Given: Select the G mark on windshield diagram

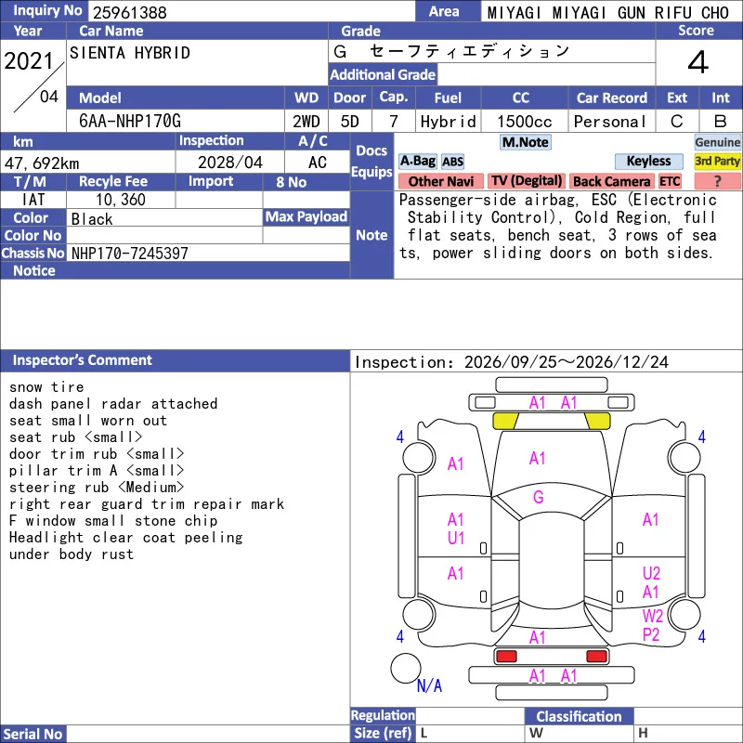Looking at the screenshot, I should coord(539,497).
